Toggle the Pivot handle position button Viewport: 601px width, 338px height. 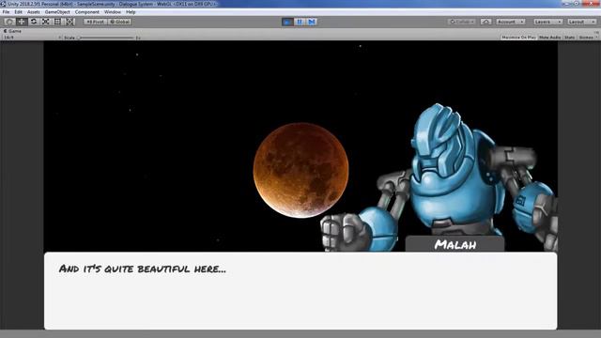(95, 22)
